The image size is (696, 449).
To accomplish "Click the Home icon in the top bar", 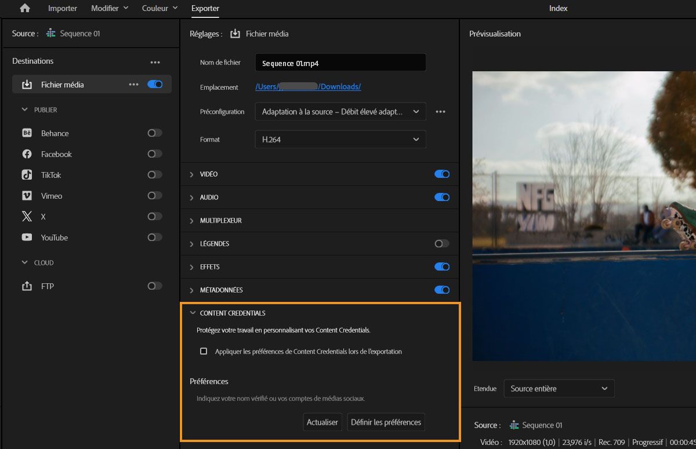I will 23,8.
